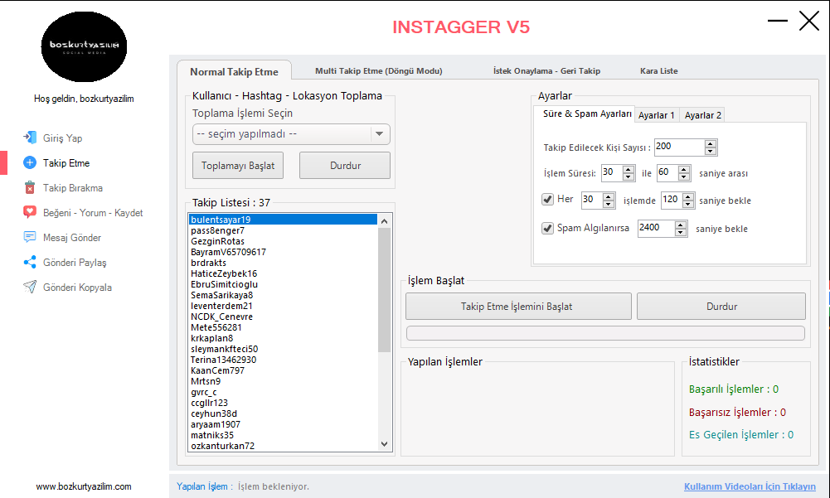830x498 pixels.
Task: Toggle the Spam Algılanırsa checkbox
Action: (547, 228)
